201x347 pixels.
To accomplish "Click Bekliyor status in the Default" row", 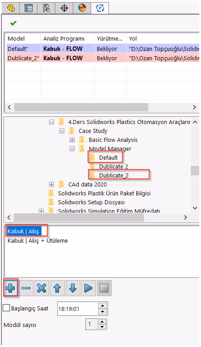I will click(107, 49).
